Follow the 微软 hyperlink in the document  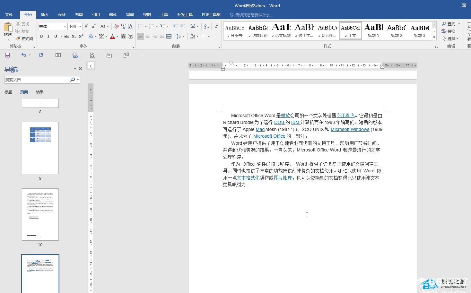click(285, 116)
